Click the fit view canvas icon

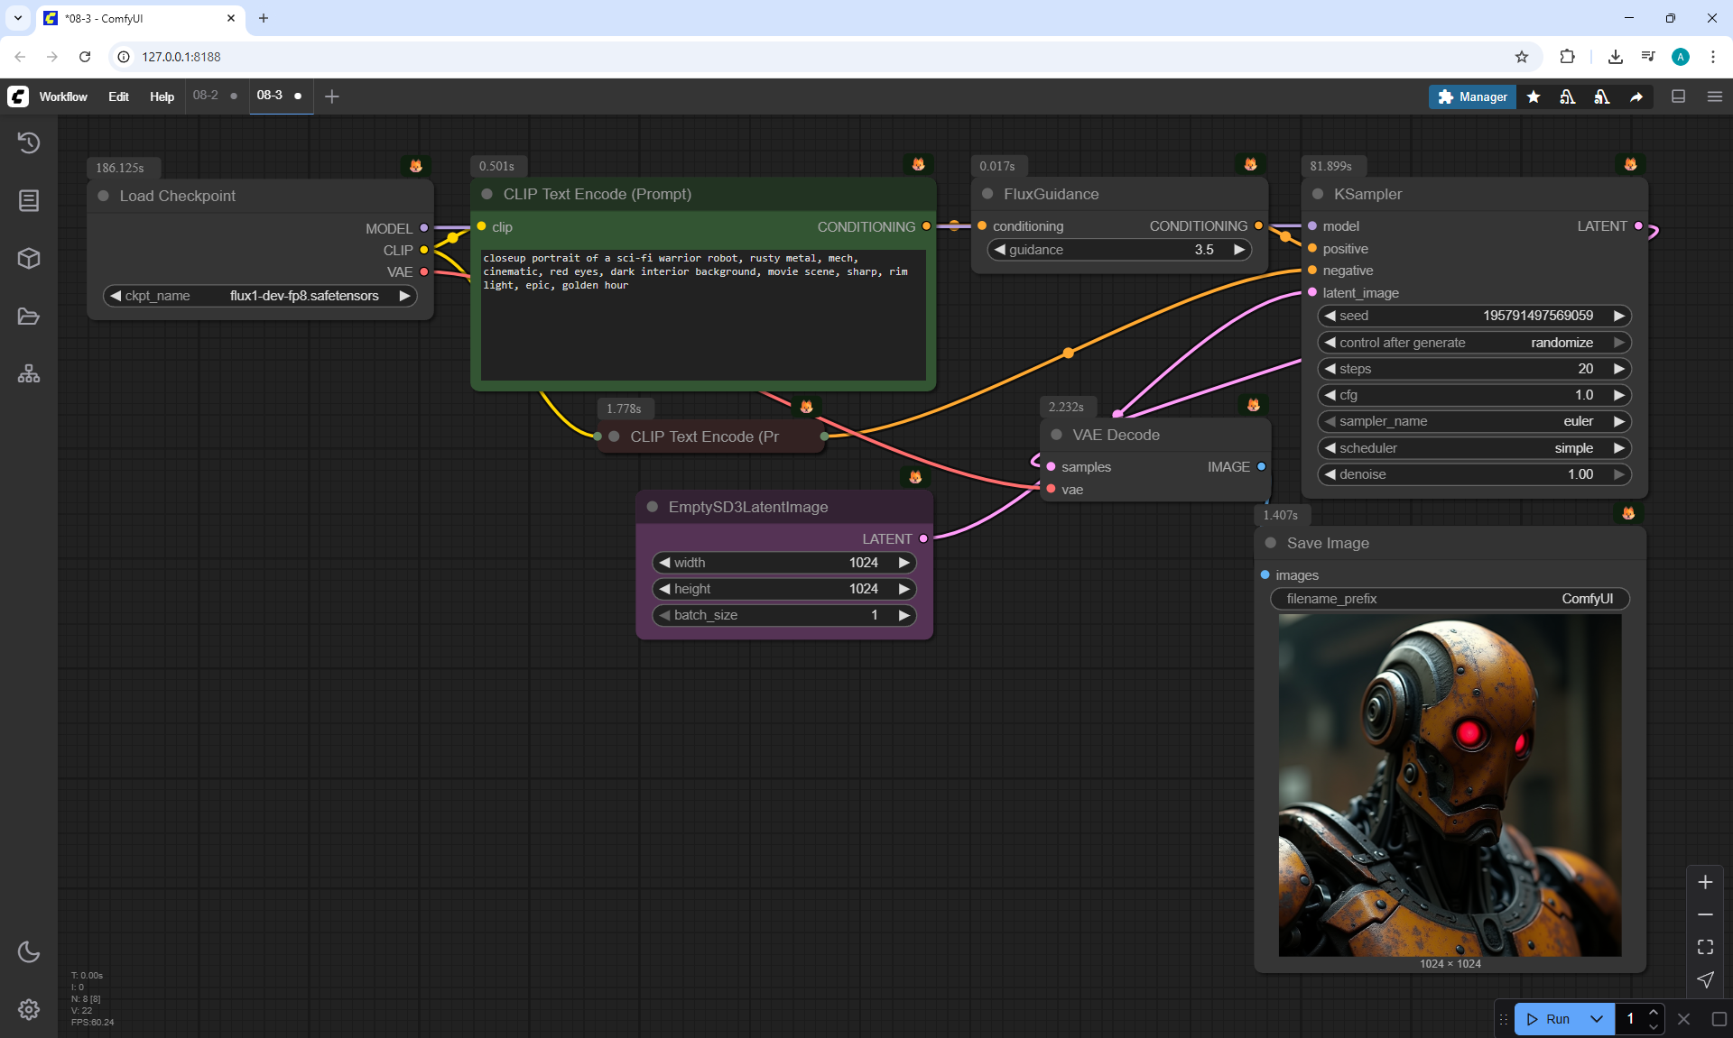click(x=1705, y=947)
